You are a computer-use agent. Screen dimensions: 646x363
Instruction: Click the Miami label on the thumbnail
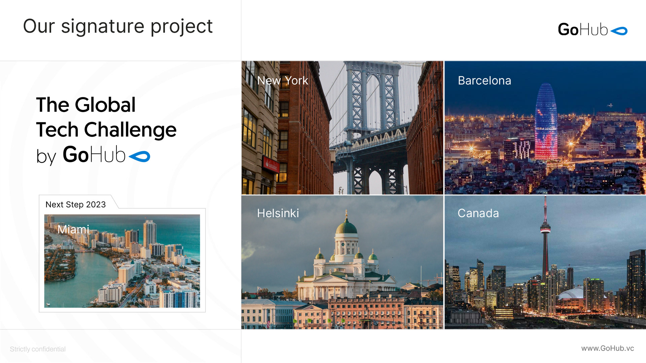coord(73,229)
